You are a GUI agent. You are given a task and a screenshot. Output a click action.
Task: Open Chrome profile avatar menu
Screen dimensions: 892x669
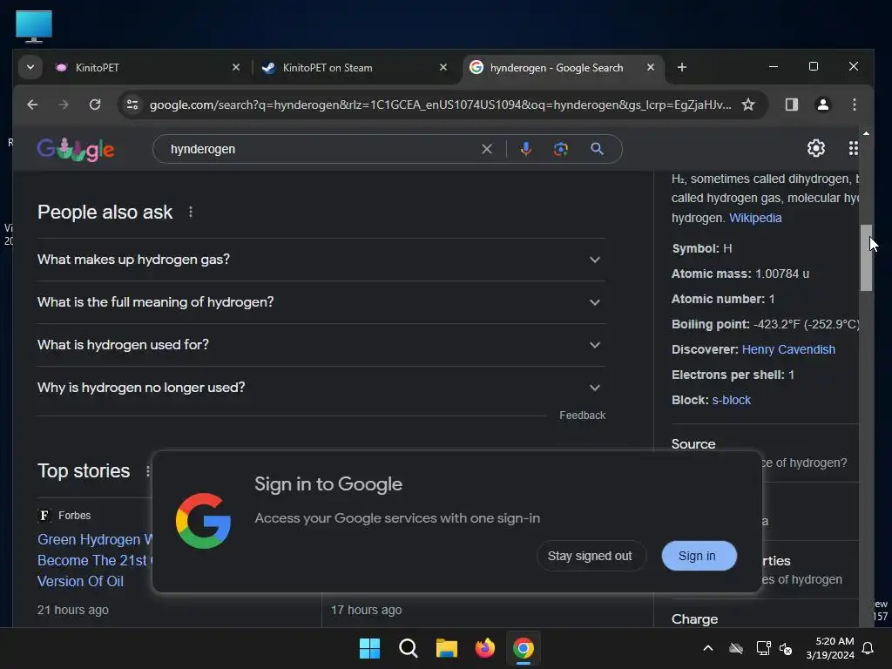coord(822,105)
